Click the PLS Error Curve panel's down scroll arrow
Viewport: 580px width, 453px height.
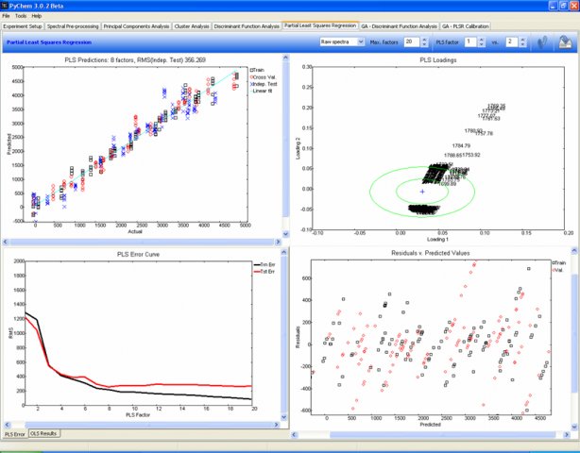(284, 417)
